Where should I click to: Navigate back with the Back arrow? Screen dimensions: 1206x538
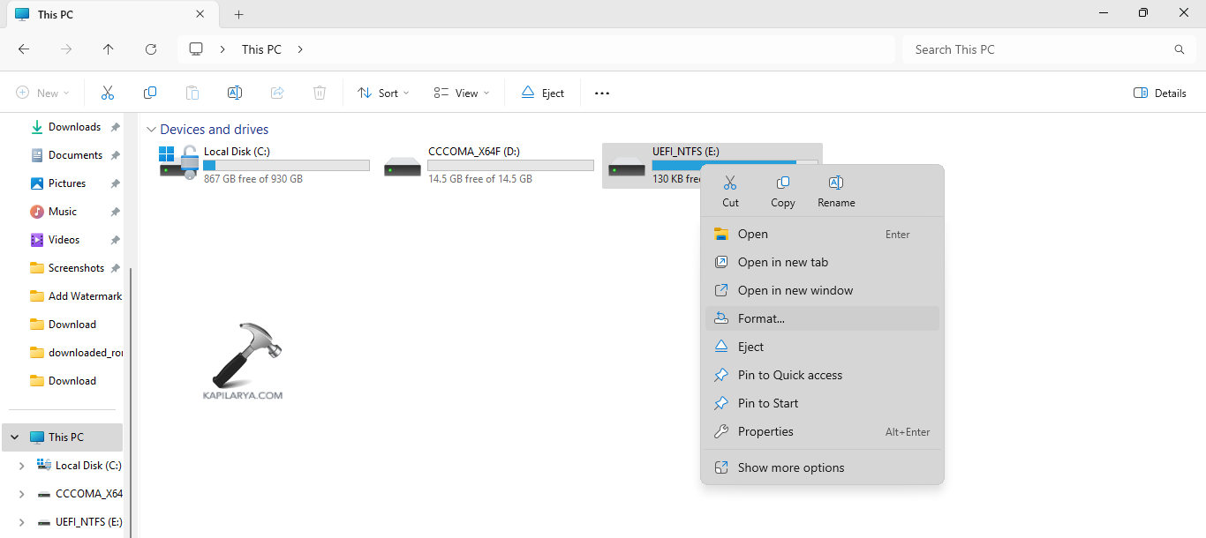pyautogui.click(x=24, y=49)
